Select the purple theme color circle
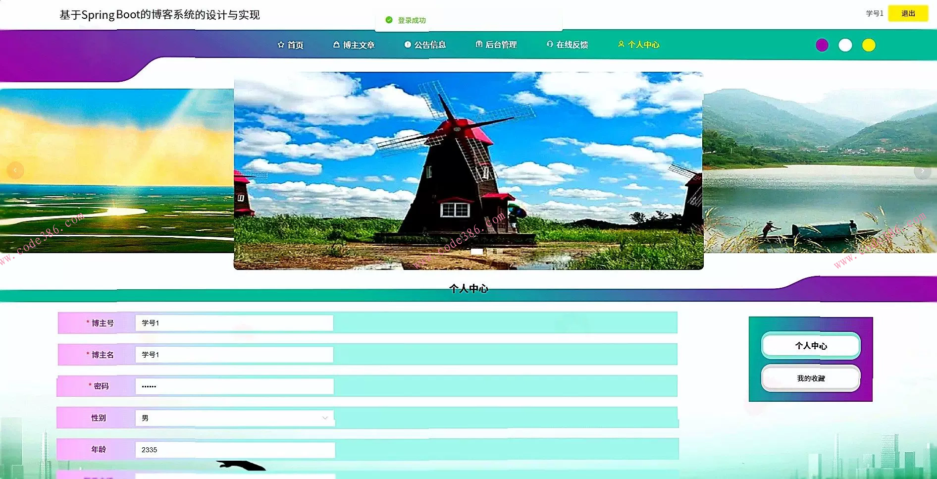The image size is (937, 479). [822, 45]
